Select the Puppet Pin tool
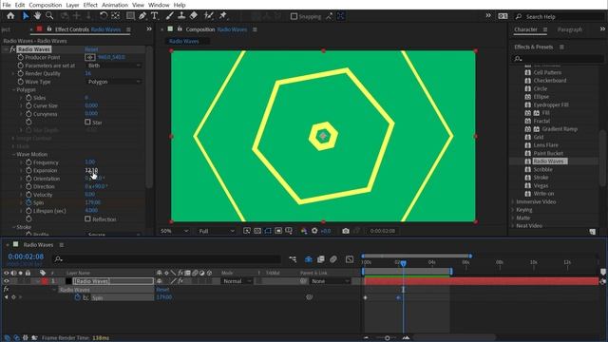608x342 pixels. 223,16
